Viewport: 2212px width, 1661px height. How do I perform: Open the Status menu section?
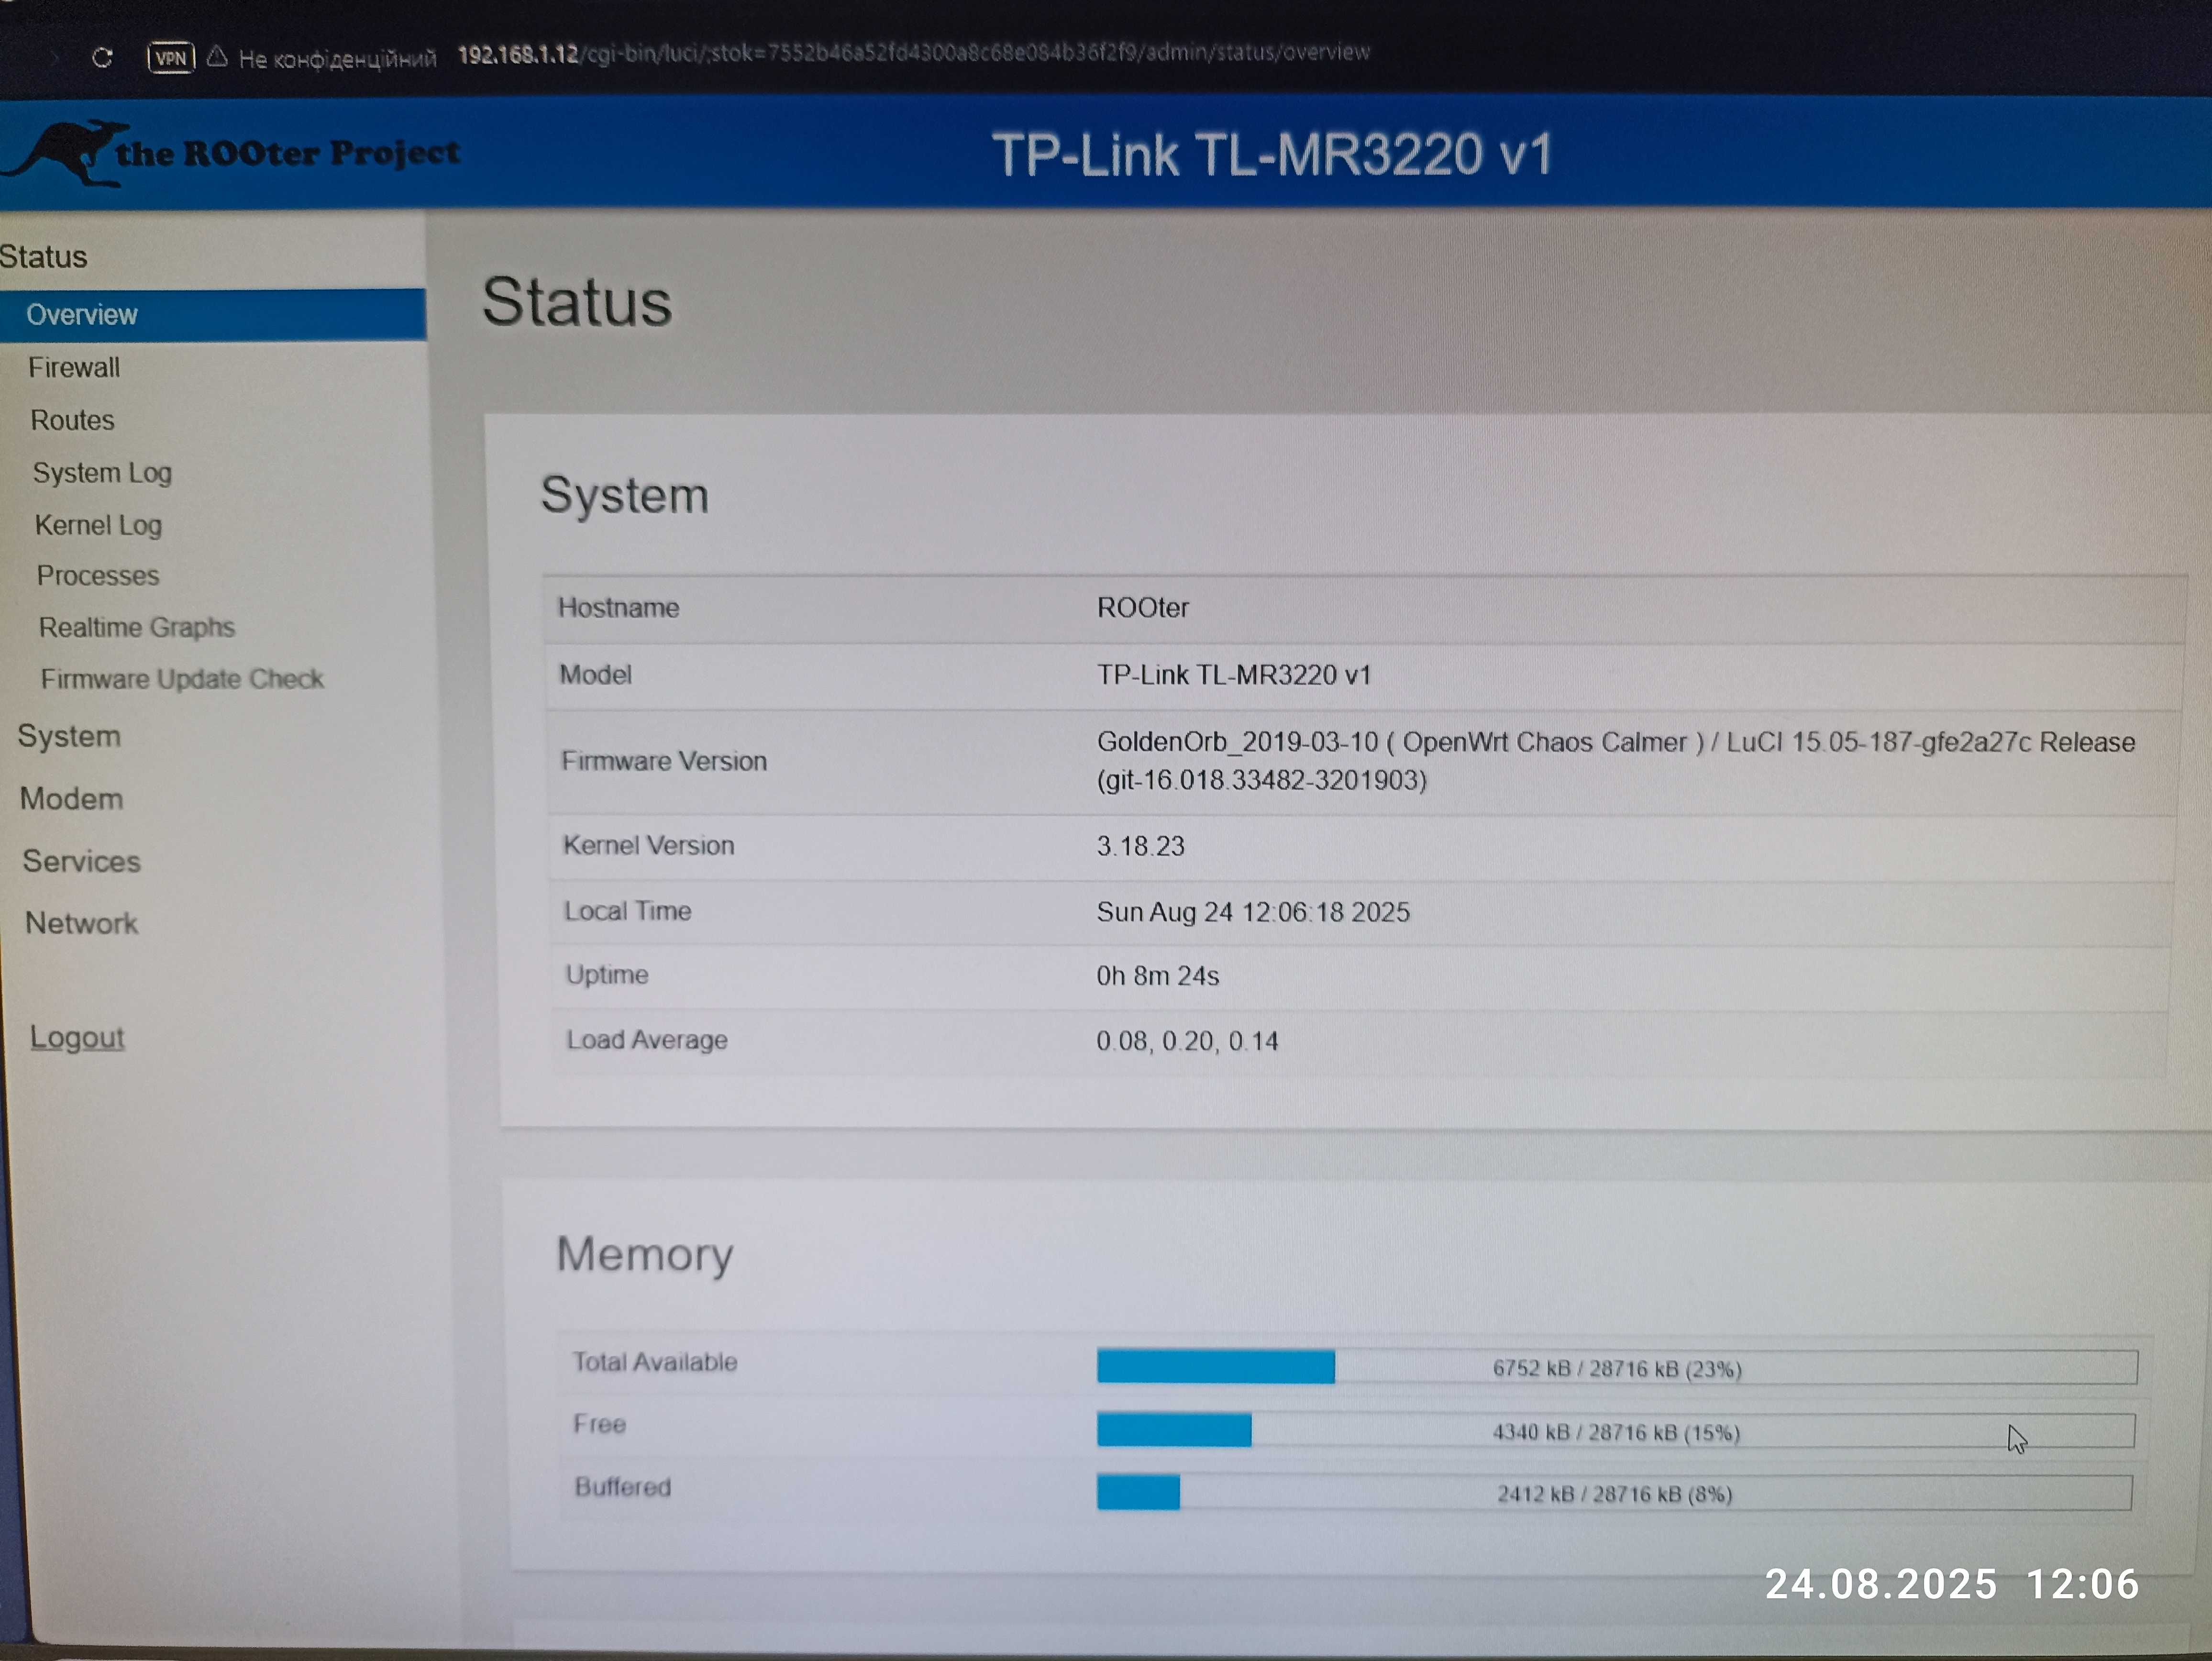[44, 257]
